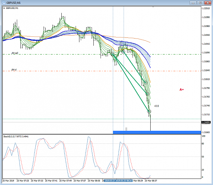Viewport: 213px width, 185px height.
Task: Click highlighted date label '2019.03.25 08:25'
Action: tap(124, 181)
